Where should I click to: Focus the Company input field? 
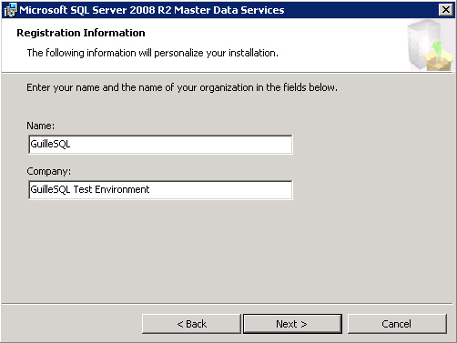coord(160,190)
